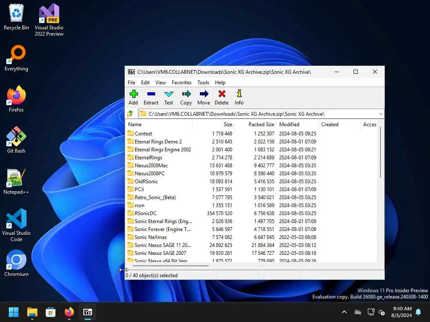The height and width of the screenshot is (322, 430).
Task: Sort by the Size column header
Action: point(213,124)
